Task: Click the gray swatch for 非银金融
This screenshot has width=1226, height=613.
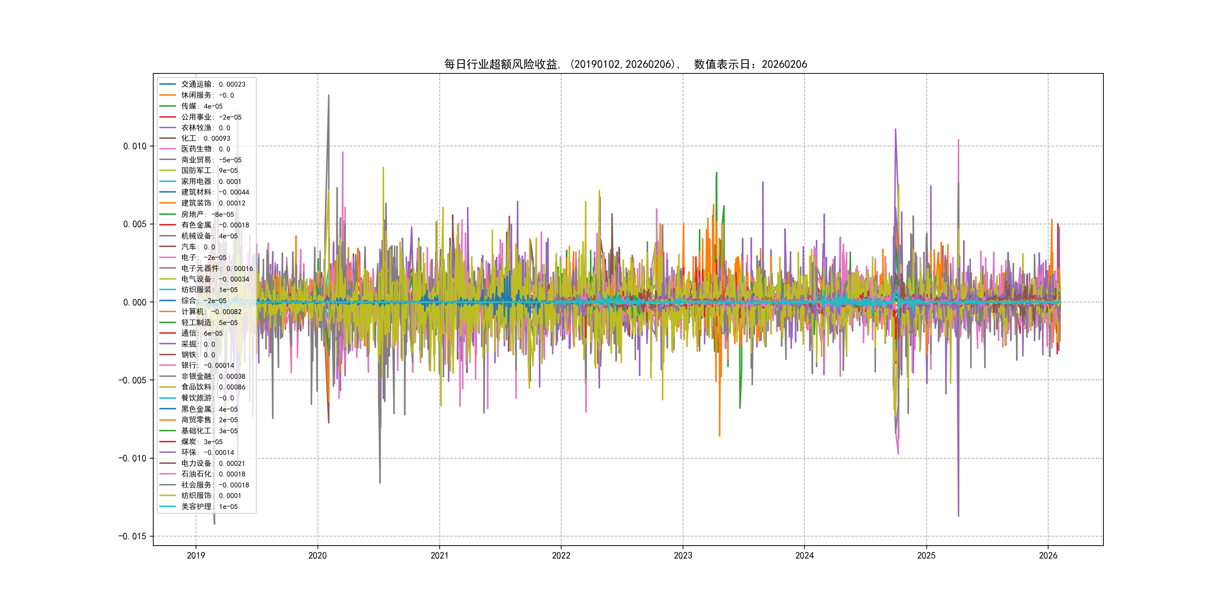Action: point(168,376)
